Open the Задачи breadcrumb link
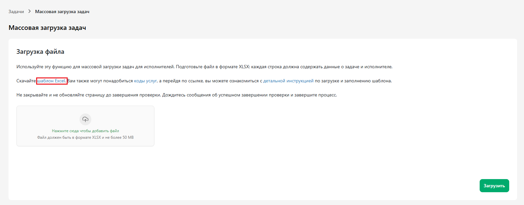 pos(16,11)
